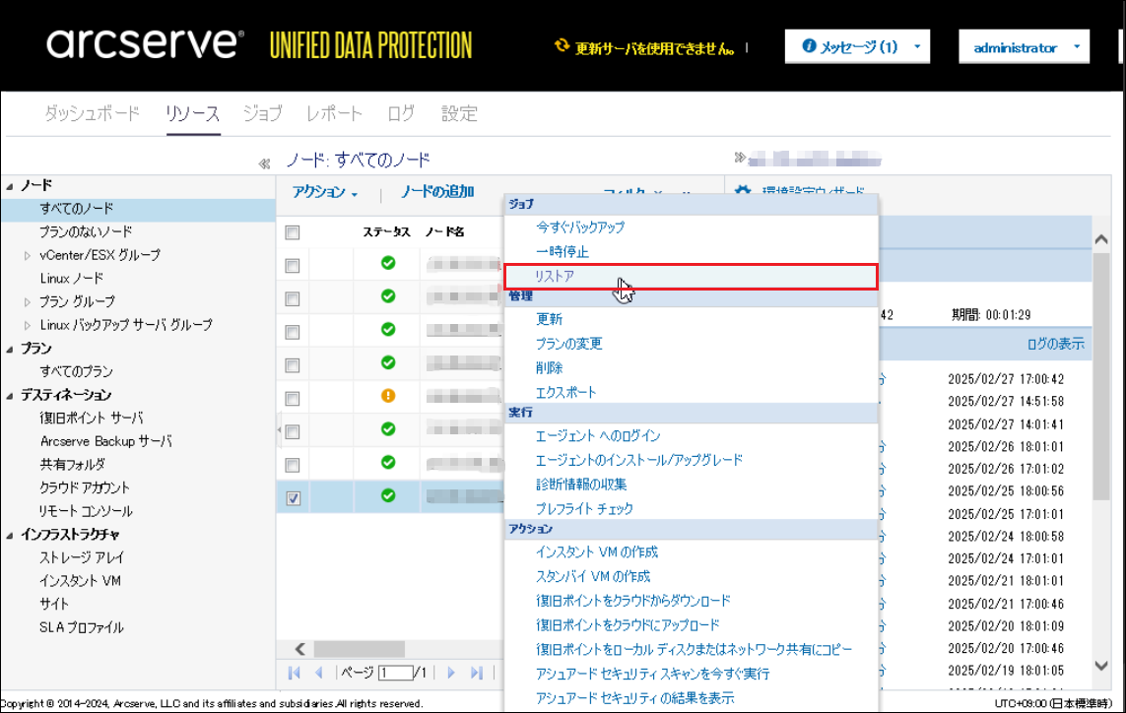Select 今すぐバックアップ menu item
The width and height of the screenshot is (1126, 713).
tap(580, 227)
